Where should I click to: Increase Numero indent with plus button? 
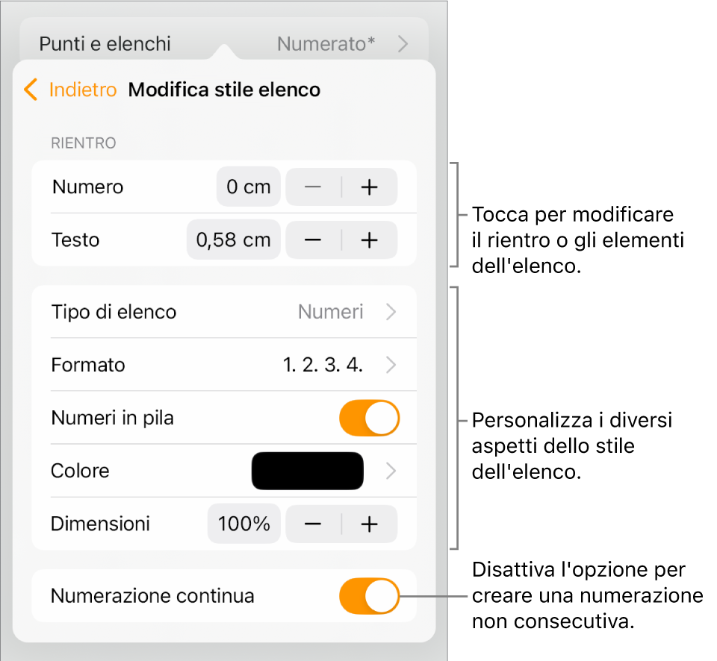click(370, 187)
